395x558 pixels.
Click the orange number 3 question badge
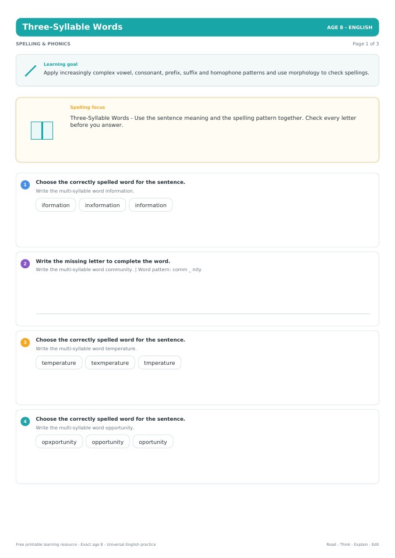[x=25, y=342]
